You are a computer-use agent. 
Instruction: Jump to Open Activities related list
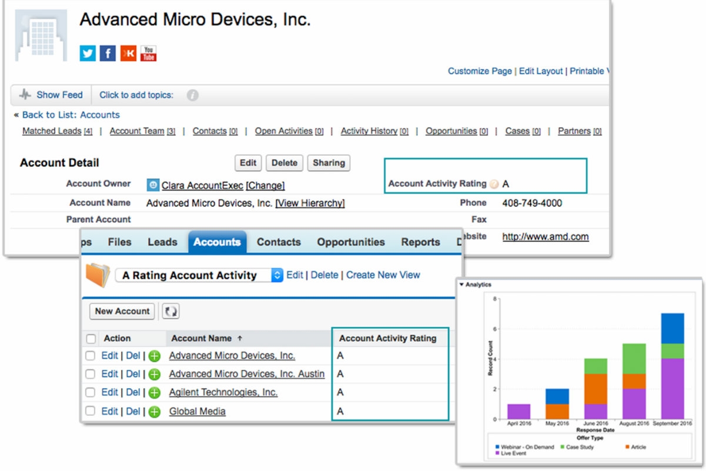click(x=289, y=131)
